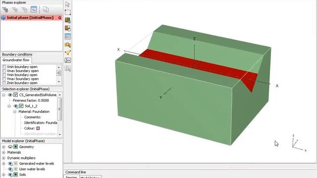Click the fxy calculate icon

point(68,60)
